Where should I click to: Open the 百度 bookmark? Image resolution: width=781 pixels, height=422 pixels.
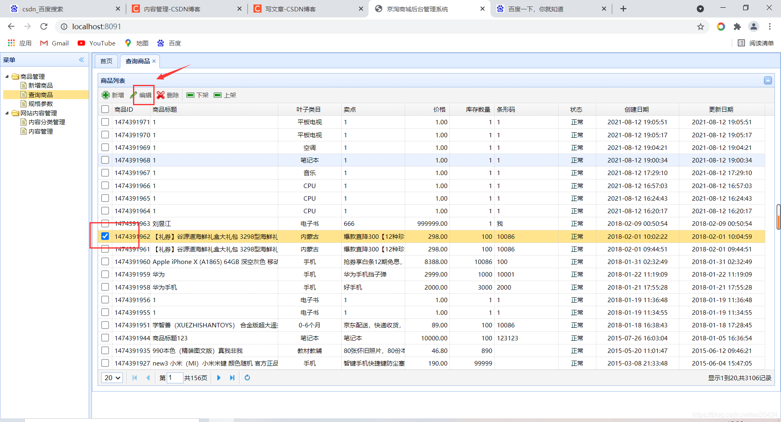pyautogui.click(x=169, y=43)
